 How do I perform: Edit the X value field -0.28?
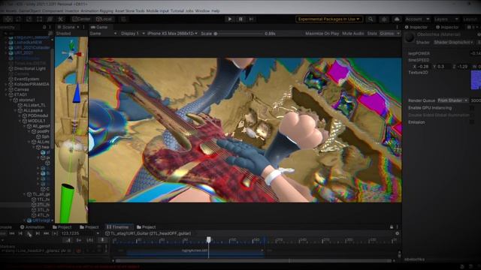click(423, 66)
